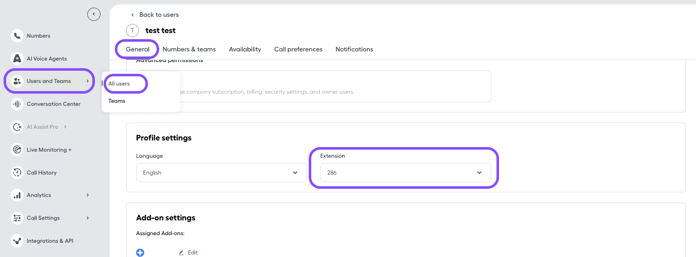
Task: Click the Edit add-ons button
Action: click(188, 252)
